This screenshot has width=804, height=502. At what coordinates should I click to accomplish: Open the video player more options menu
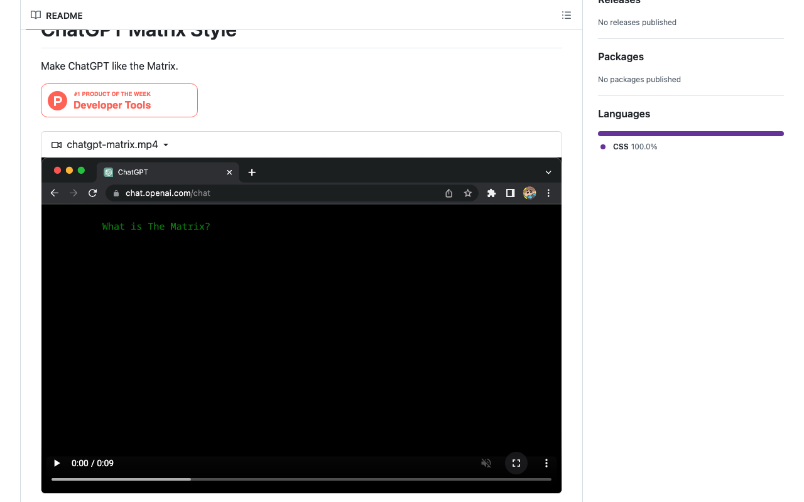[x=546, y=463]
